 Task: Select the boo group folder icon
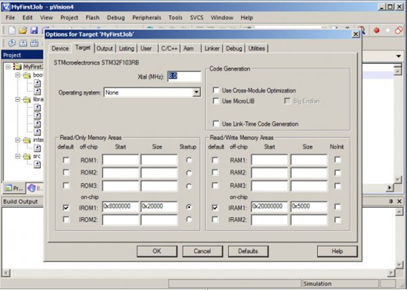point(27,75)
